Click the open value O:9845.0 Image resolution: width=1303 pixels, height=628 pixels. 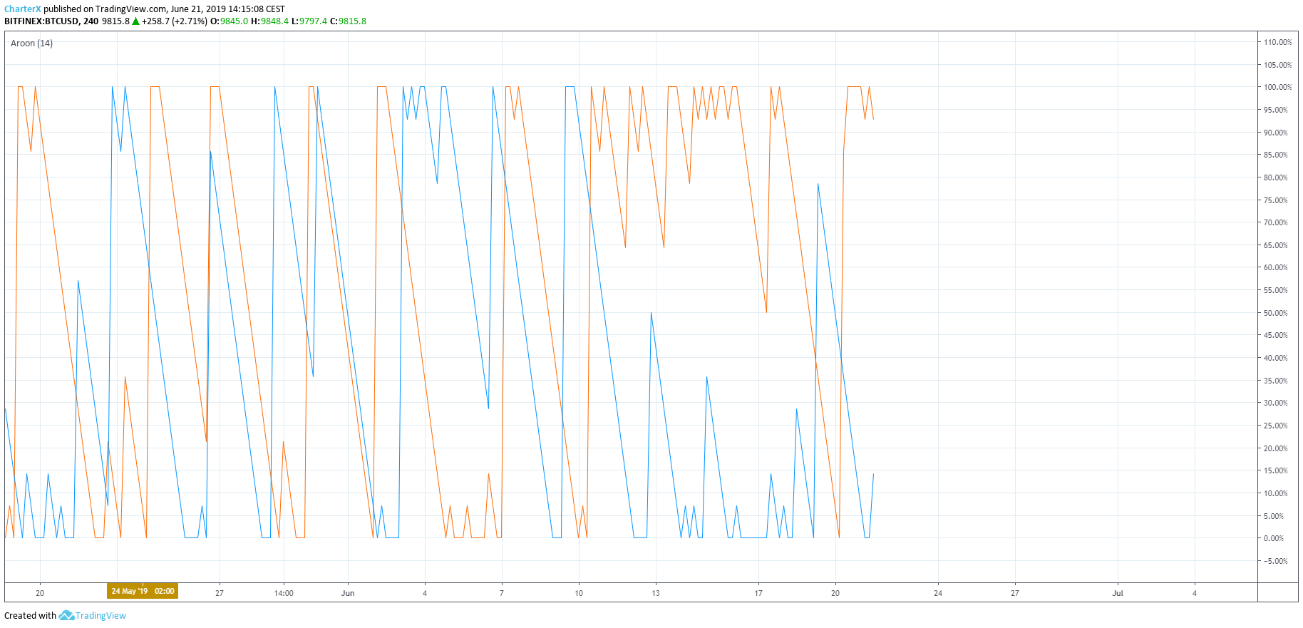pyautogui.click(x=230, y=21)
